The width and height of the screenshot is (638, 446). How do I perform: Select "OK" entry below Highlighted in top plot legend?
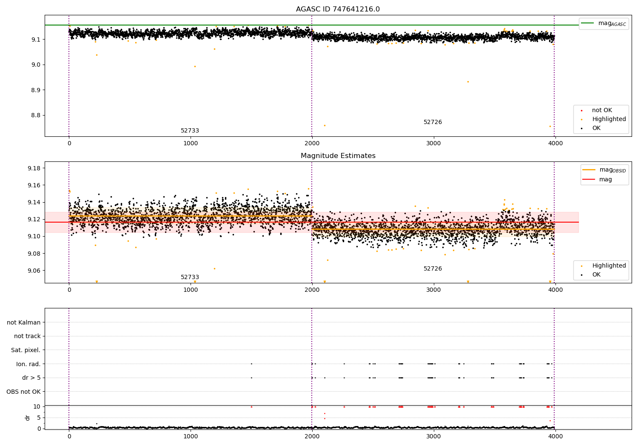pos(596,128)
